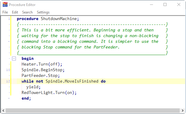Minimize the Procedure Editor window
Viewport: 186px width, 114px height.
[151, 4]
